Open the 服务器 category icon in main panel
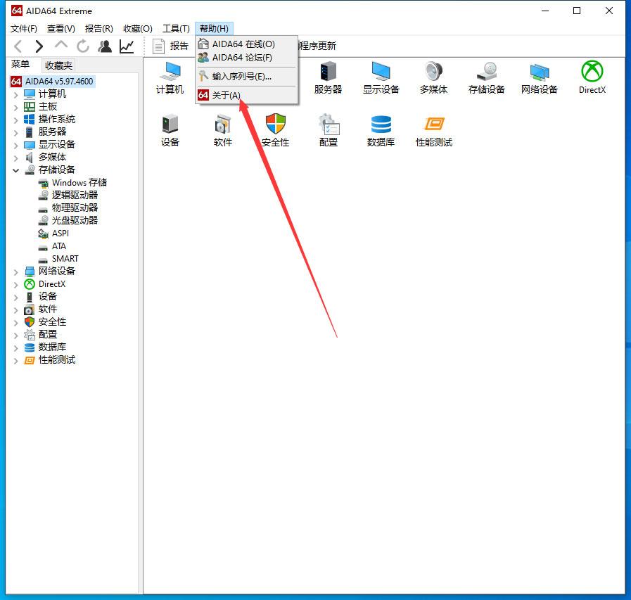 point(328,72)
